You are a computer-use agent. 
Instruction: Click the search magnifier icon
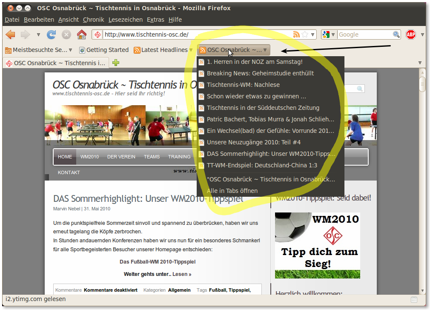[x=396, y=34]
